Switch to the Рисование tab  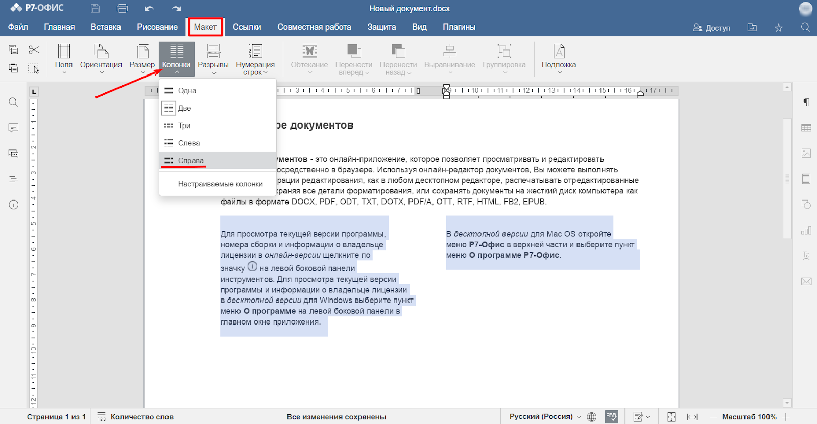157,27
